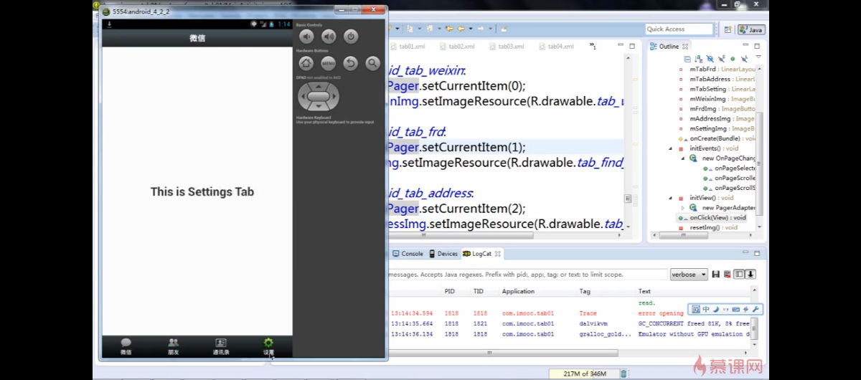The image size is (861, 380).
Task: Toggle hide fields in Outline
Action: coord(710,59)
